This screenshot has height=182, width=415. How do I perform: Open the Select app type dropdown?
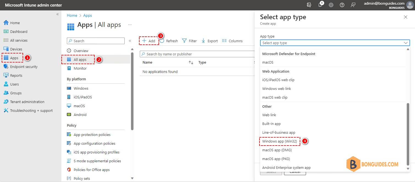335,43
